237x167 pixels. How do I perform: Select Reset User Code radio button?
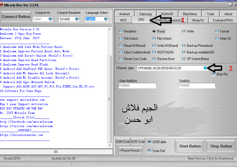[x=121, y=59]
